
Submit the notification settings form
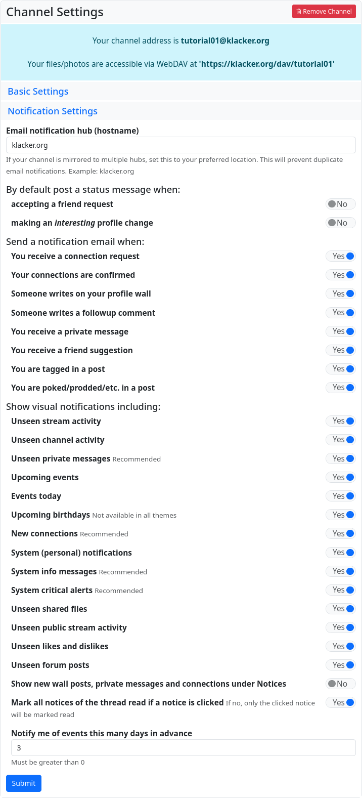coord(24,783)
